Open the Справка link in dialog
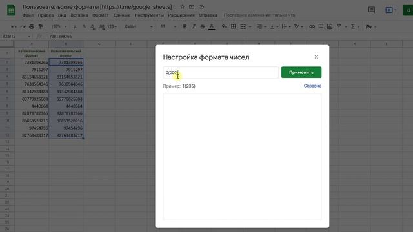Image resolution: width=413 pixels, height=232 pixels. 312,86
